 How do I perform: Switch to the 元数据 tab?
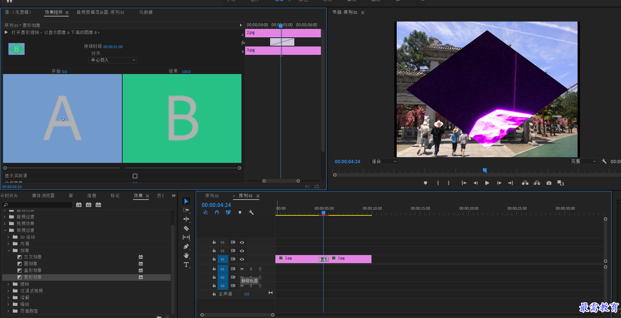146,12
